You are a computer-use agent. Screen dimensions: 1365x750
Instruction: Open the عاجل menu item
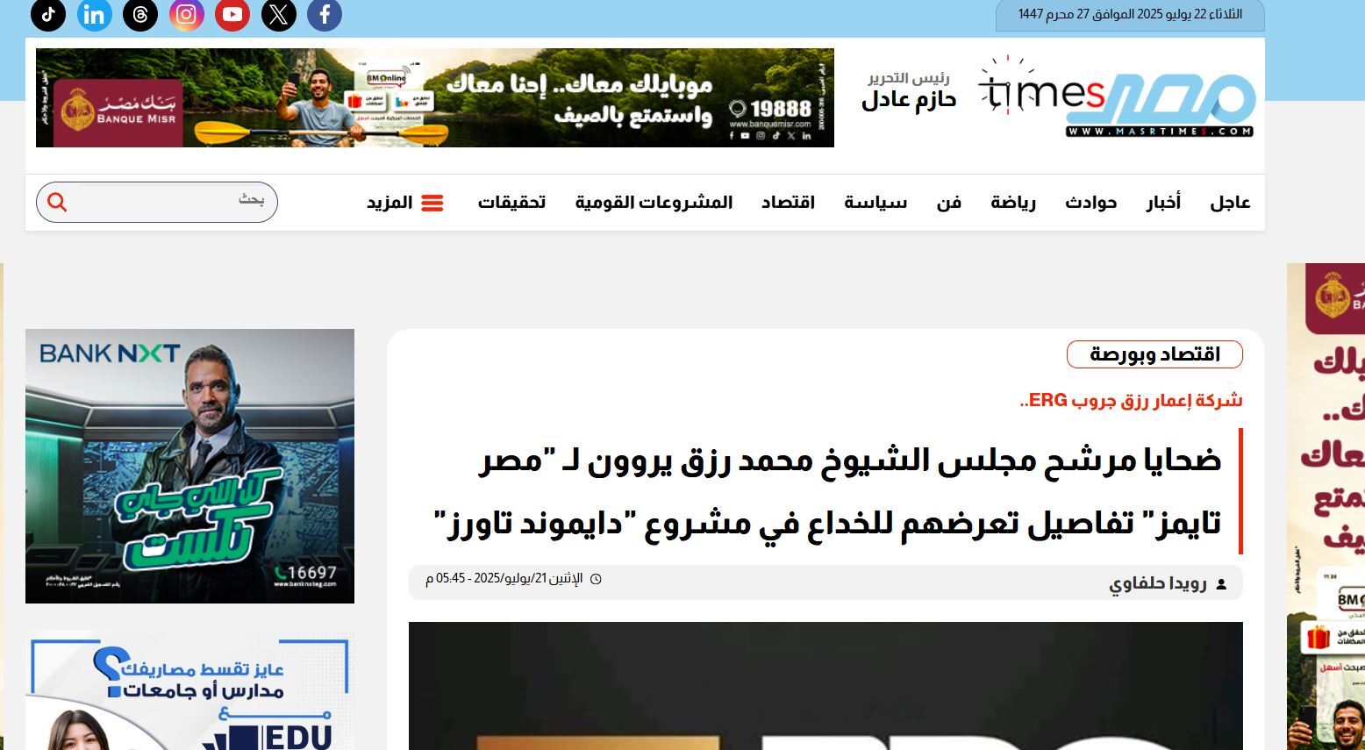(x=1230, y=203)
